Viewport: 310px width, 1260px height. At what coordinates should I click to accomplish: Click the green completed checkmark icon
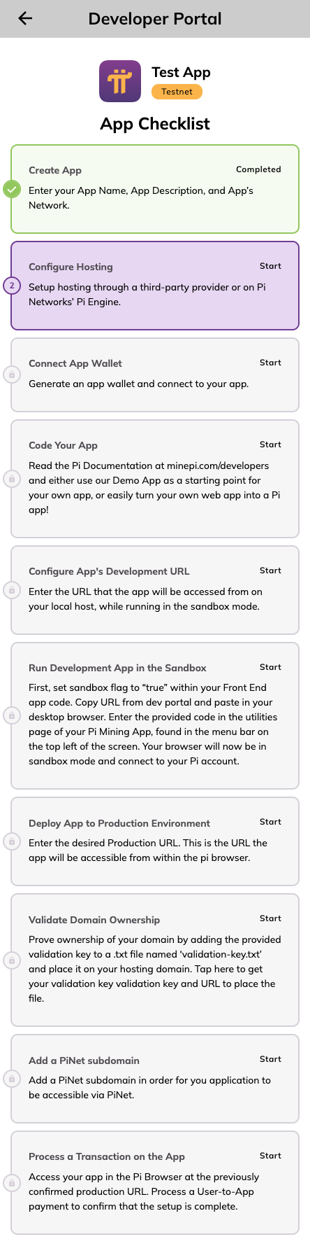[x=11, y=189]
